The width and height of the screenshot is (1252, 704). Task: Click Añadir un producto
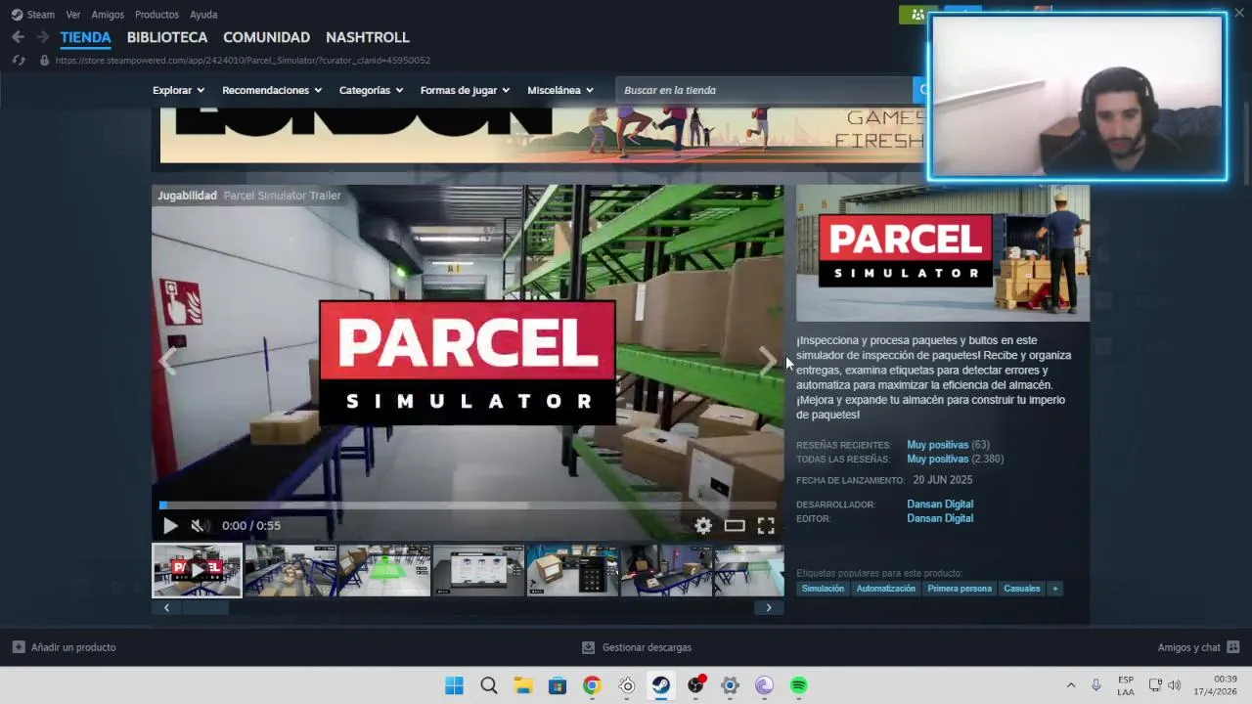[65, 647]
